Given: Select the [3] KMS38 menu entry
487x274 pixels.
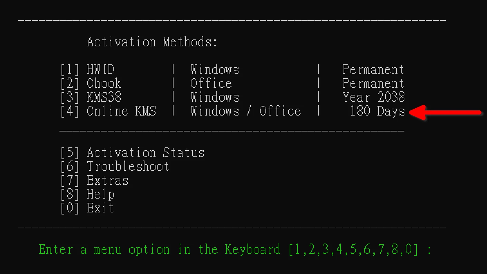Looking at the screenshot, I should tap(91, 98).
